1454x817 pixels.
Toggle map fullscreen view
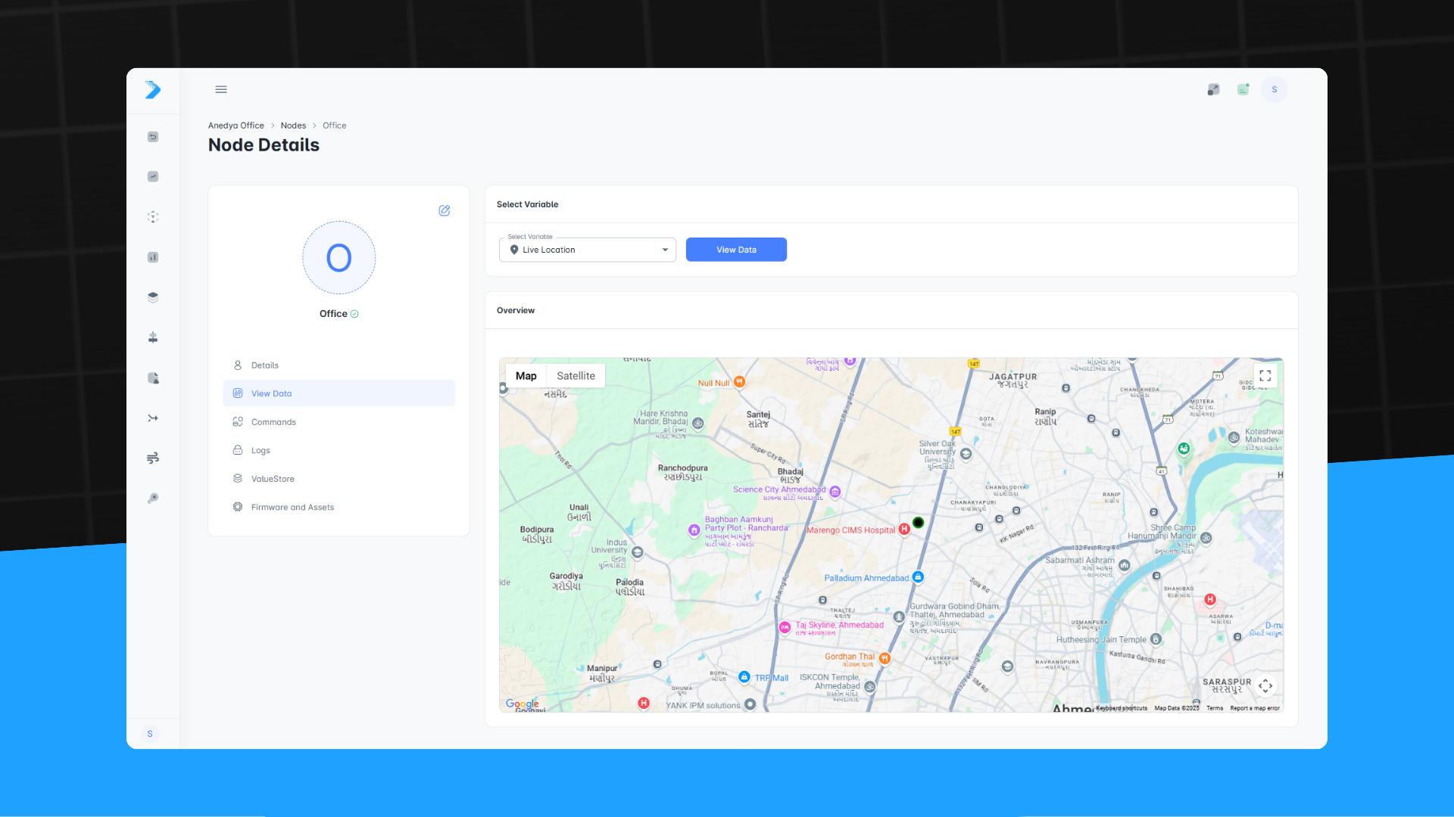pos(1265,375)
